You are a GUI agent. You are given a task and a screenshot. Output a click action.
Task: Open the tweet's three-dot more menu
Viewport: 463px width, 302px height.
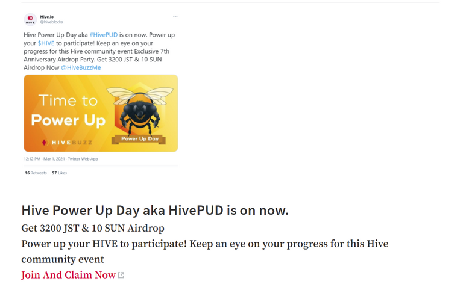pyautogui.click(x=175, y=17)
